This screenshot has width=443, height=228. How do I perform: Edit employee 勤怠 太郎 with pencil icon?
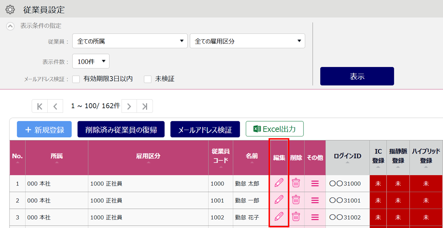(279, 183)
